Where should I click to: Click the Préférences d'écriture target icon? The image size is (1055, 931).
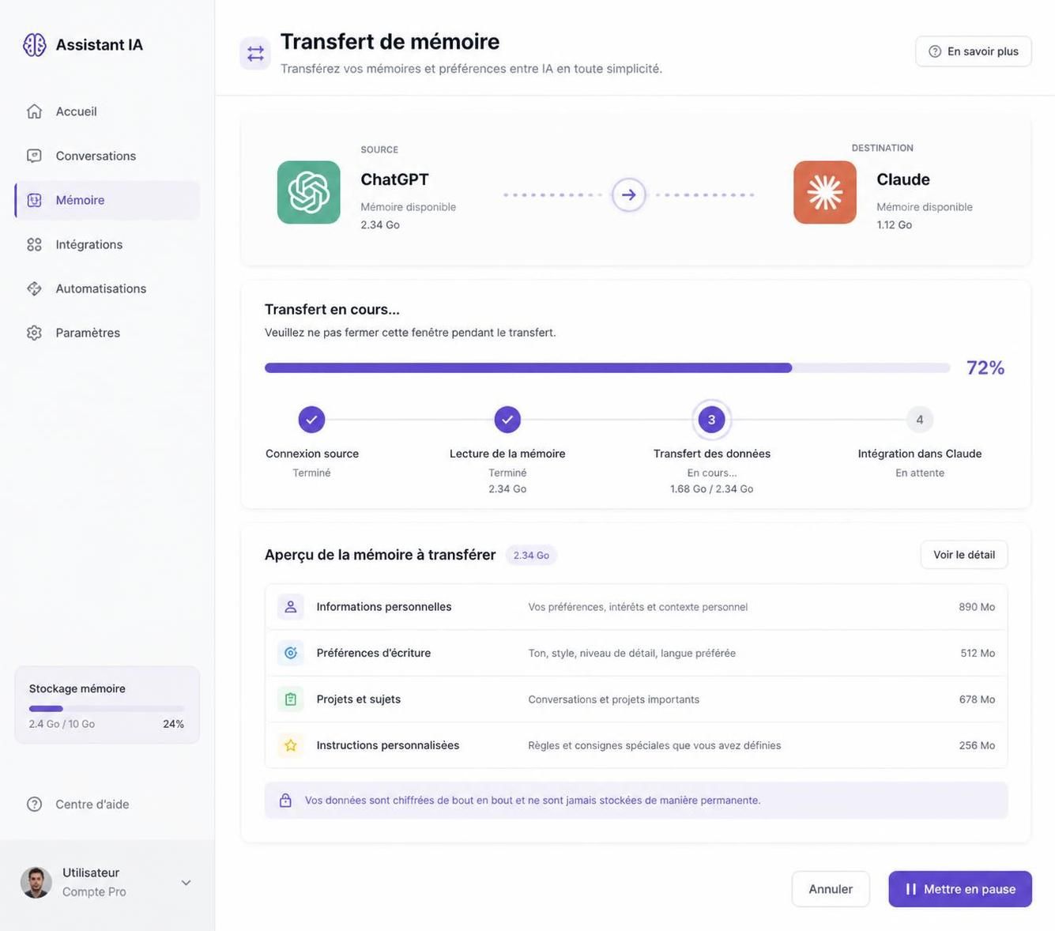click(291, 653)
